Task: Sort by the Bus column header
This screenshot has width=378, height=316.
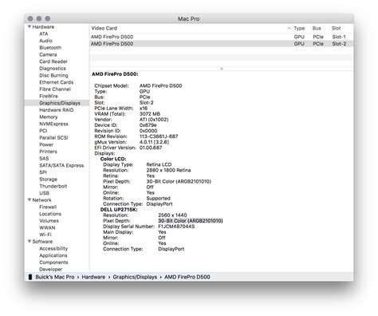Action: tap(317, 28)
